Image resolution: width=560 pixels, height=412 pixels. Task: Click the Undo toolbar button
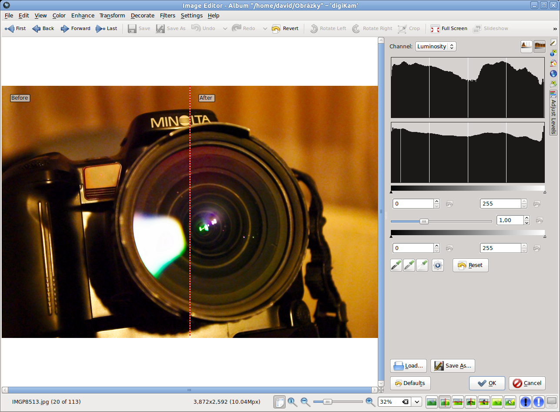click(203, 28)
